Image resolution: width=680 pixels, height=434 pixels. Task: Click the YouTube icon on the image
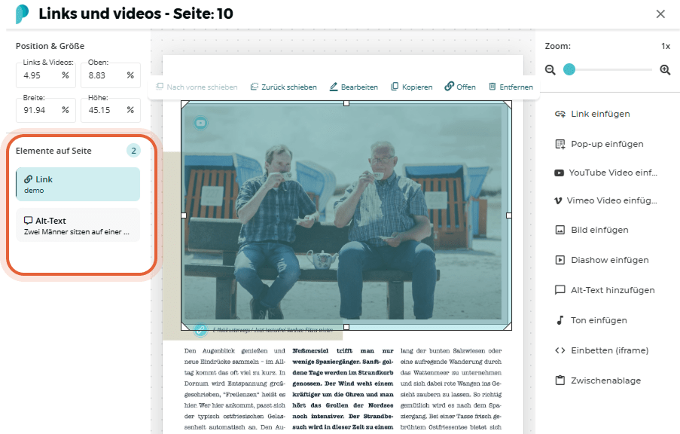(200, 123)
